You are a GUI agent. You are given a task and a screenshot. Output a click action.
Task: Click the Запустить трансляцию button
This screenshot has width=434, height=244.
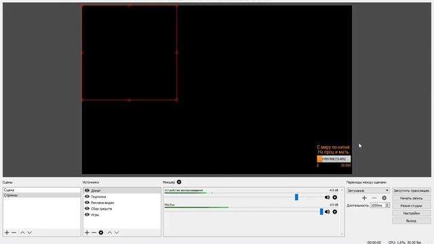click(412, 190)
